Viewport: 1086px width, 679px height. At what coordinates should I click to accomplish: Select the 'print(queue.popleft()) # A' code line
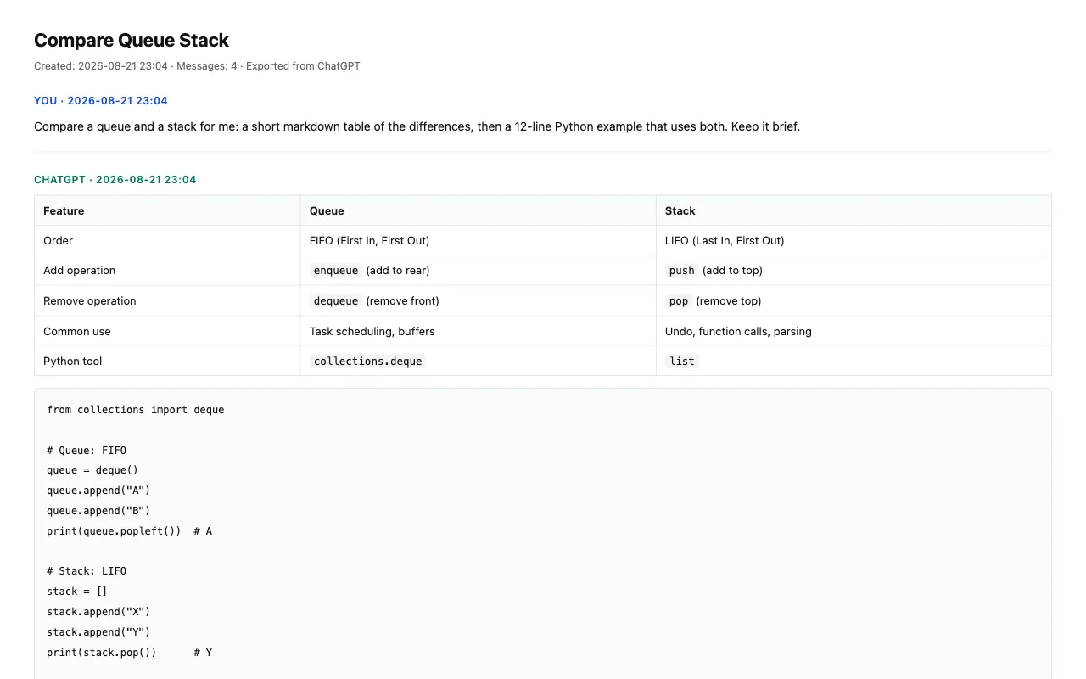point(130,531)
